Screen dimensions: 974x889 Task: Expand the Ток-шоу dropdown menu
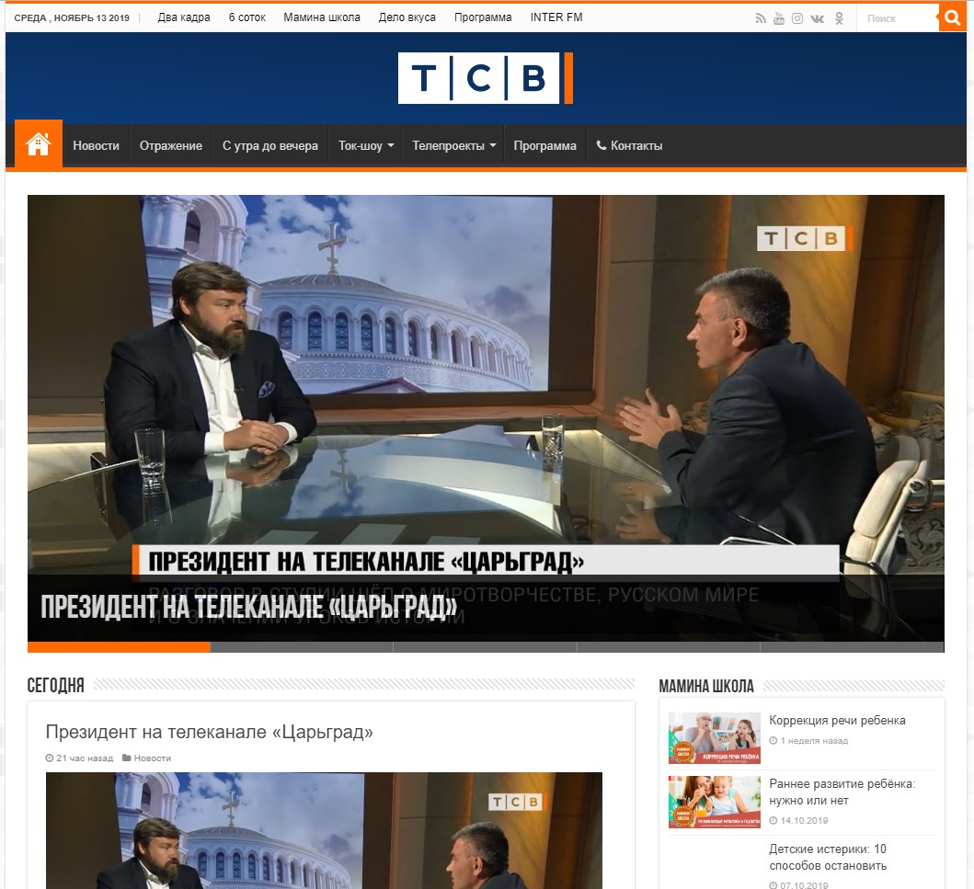pyautogui.click(x=366, y=146)
